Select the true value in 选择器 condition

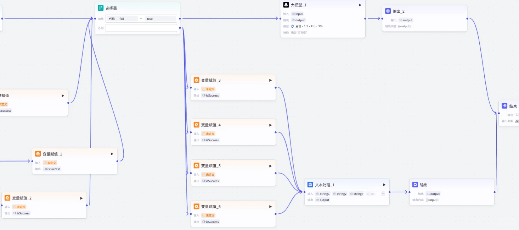(x=160, y=18)
